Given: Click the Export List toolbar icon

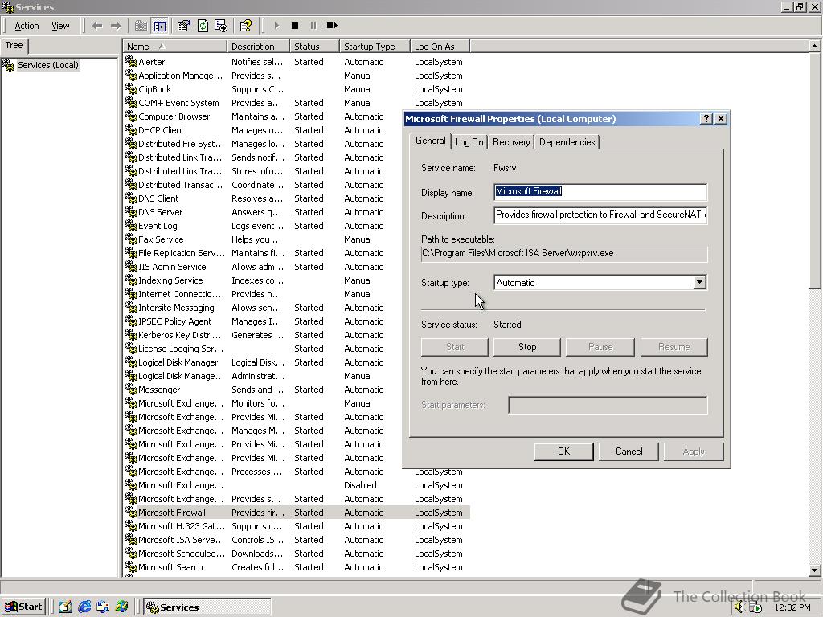Looking at the screenshot, I should click(221, 26).
